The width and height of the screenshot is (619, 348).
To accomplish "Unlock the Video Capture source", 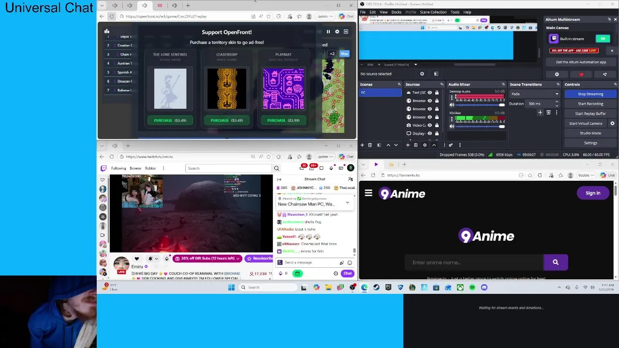I will [437, 125].
